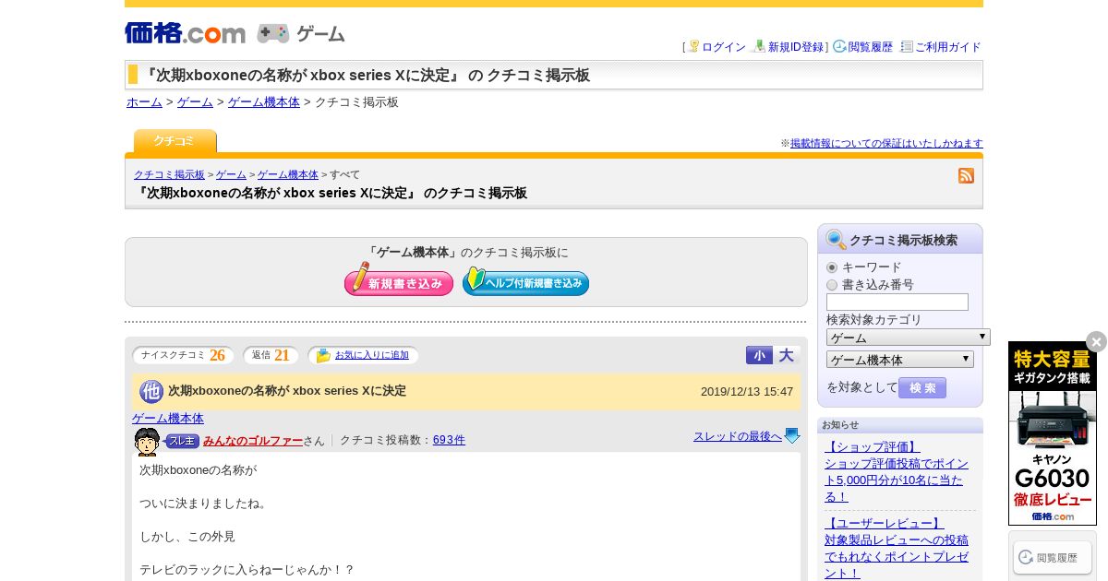
Task: Click お気に入りに追加 link
Action: coord(372,355)
